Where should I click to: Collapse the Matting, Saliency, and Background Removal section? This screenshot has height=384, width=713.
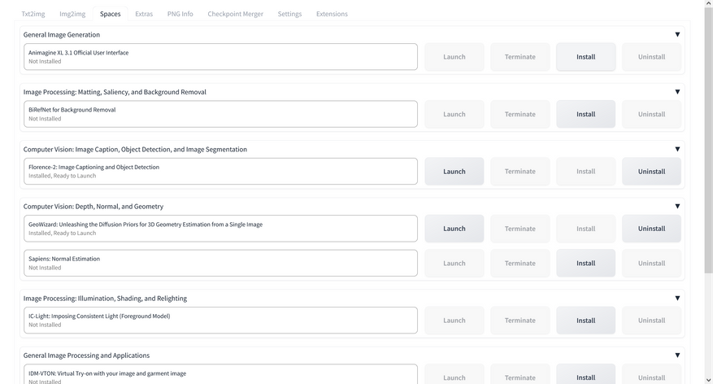(677, 92)
